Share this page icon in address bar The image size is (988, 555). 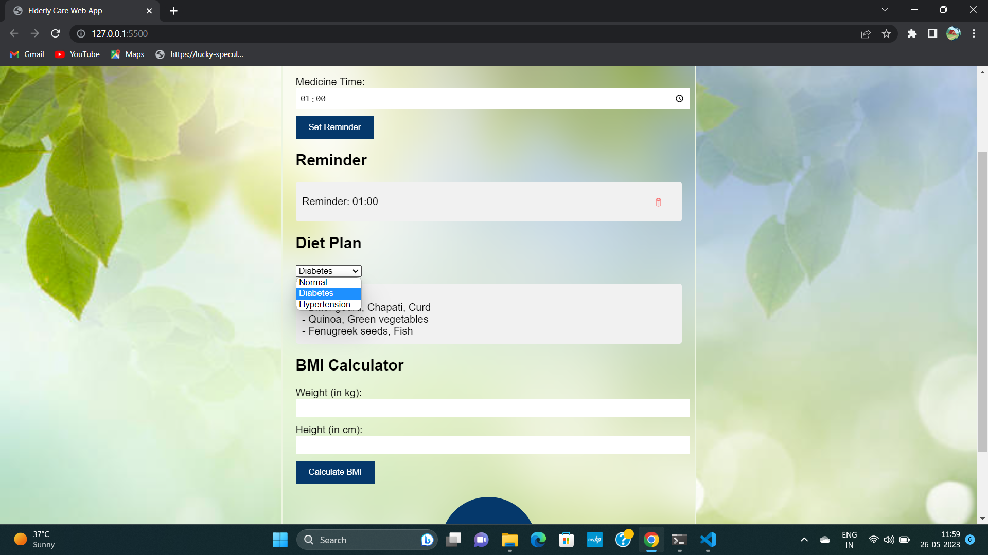pyautogui.click(x=866, y=34)
